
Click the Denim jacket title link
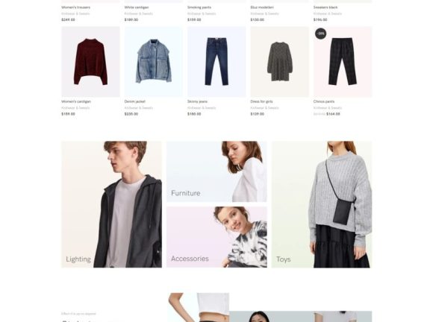click(x=135, y=101)
